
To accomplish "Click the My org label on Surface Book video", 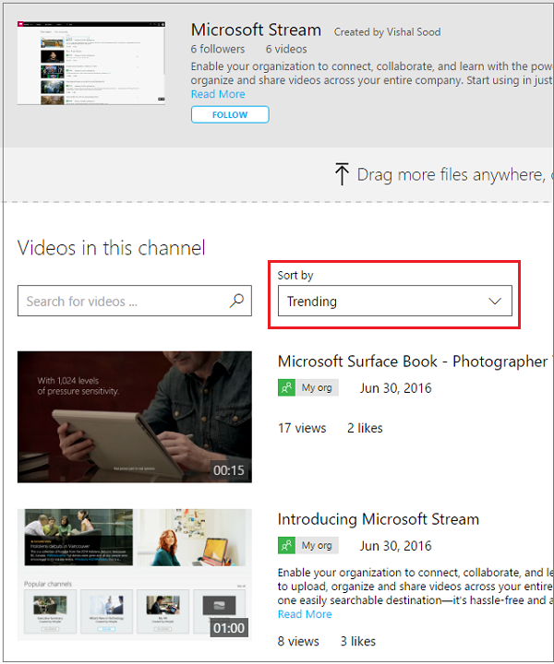I will (317, 387).
